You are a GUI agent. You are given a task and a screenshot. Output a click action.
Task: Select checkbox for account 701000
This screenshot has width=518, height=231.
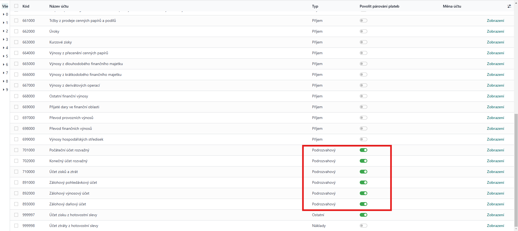[16, 150]
